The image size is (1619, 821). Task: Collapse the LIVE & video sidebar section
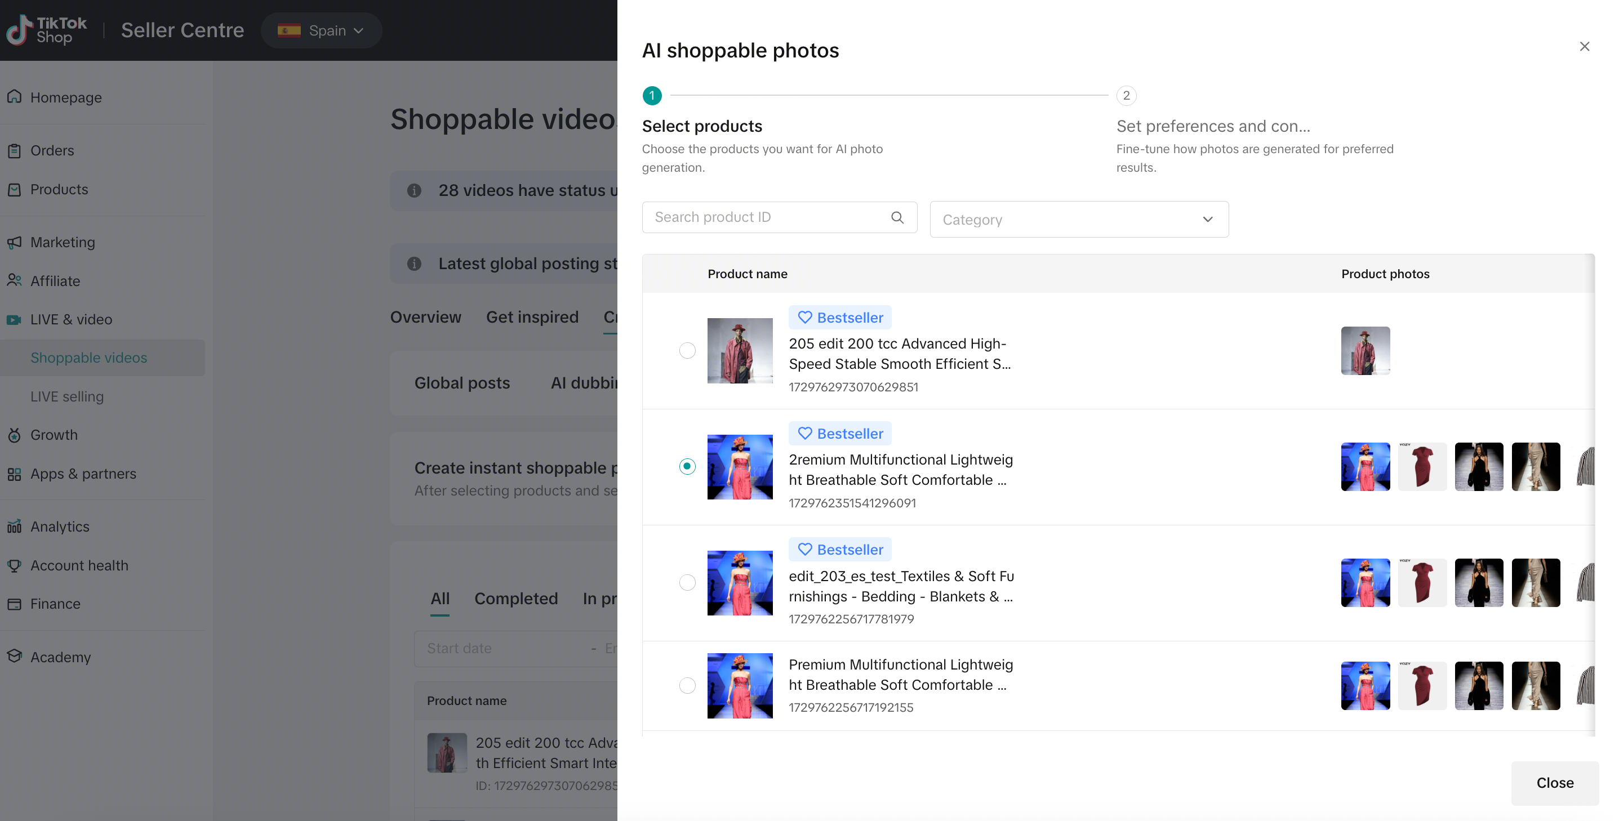pos(71,319)
